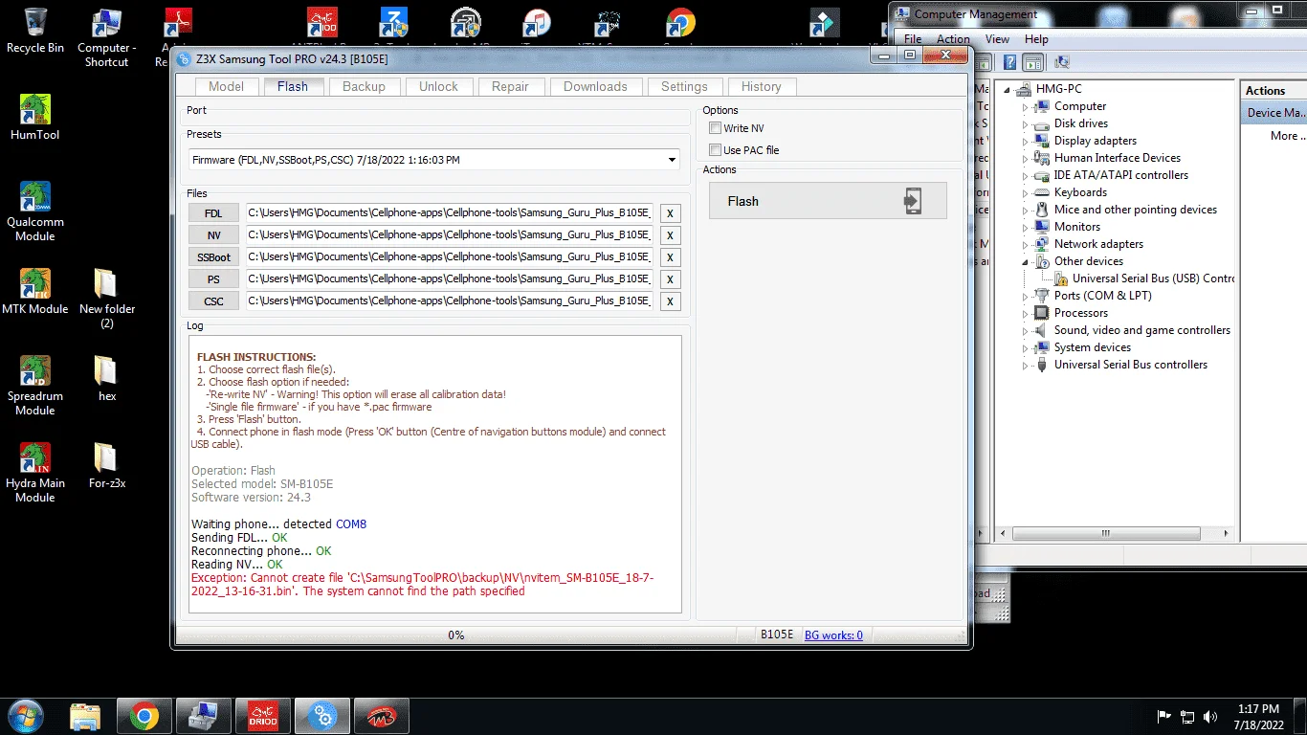Open the network icon in system tray
The height and width of the screenshot is (735, 1307).
click(x=1187, y=716)
